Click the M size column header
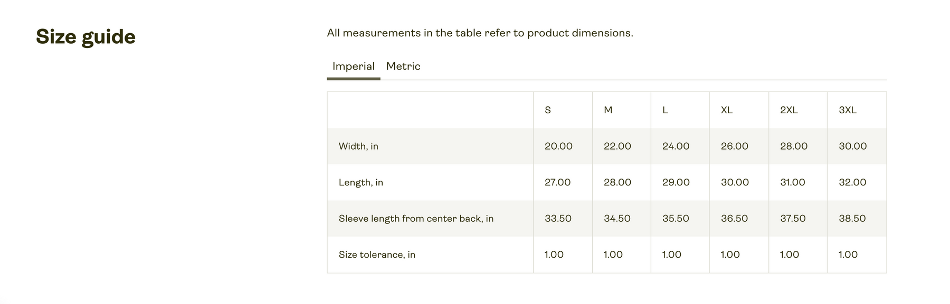Viewport: 950px width, 304px height. click(608, 110)
